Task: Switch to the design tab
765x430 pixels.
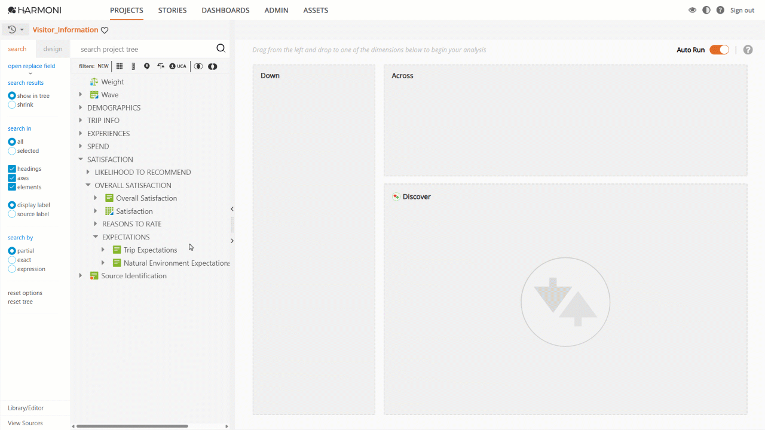Action: pos(53,49)
